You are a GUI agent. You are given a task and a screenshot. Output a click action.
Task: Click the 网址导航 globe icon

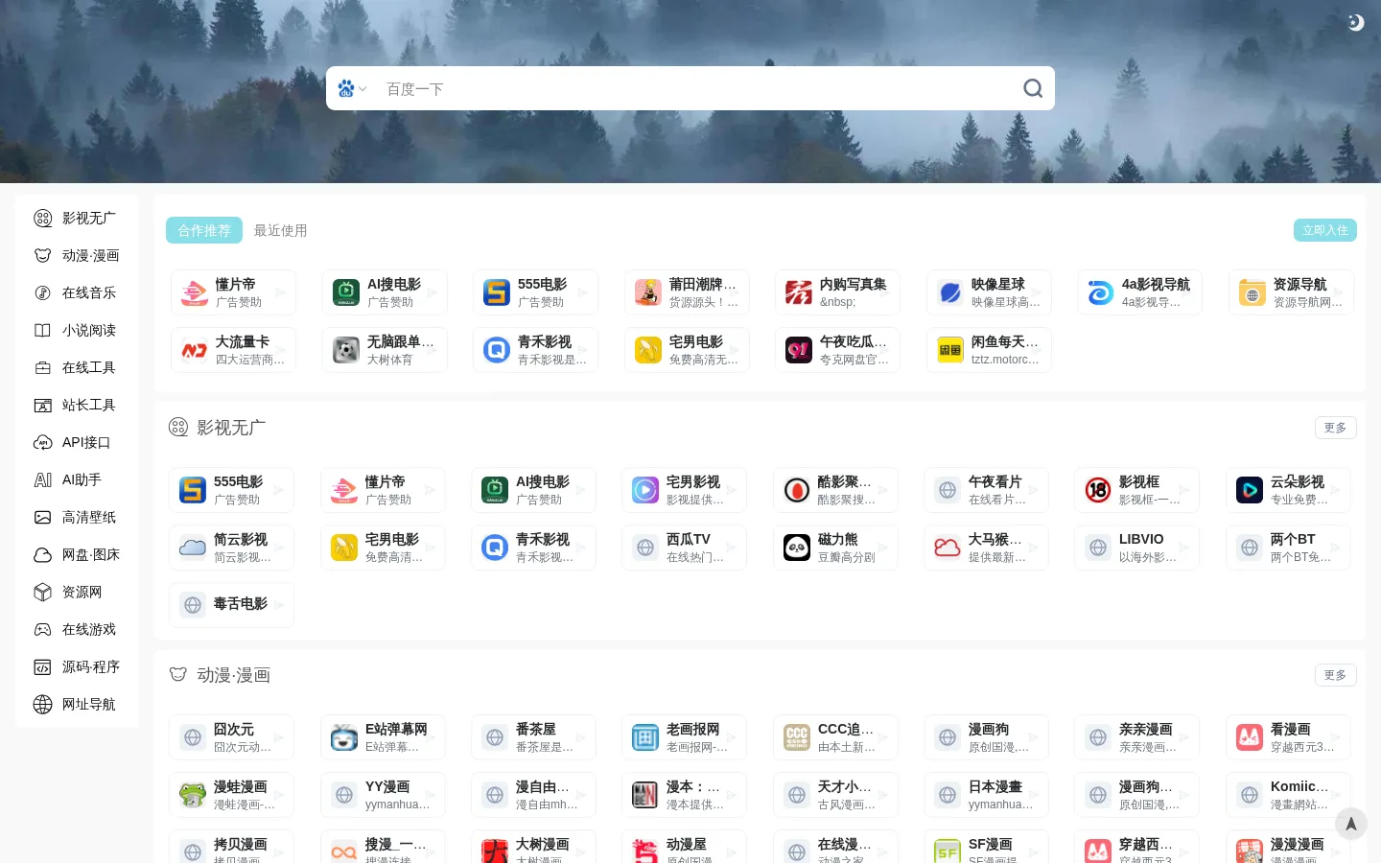coord(42,704)
